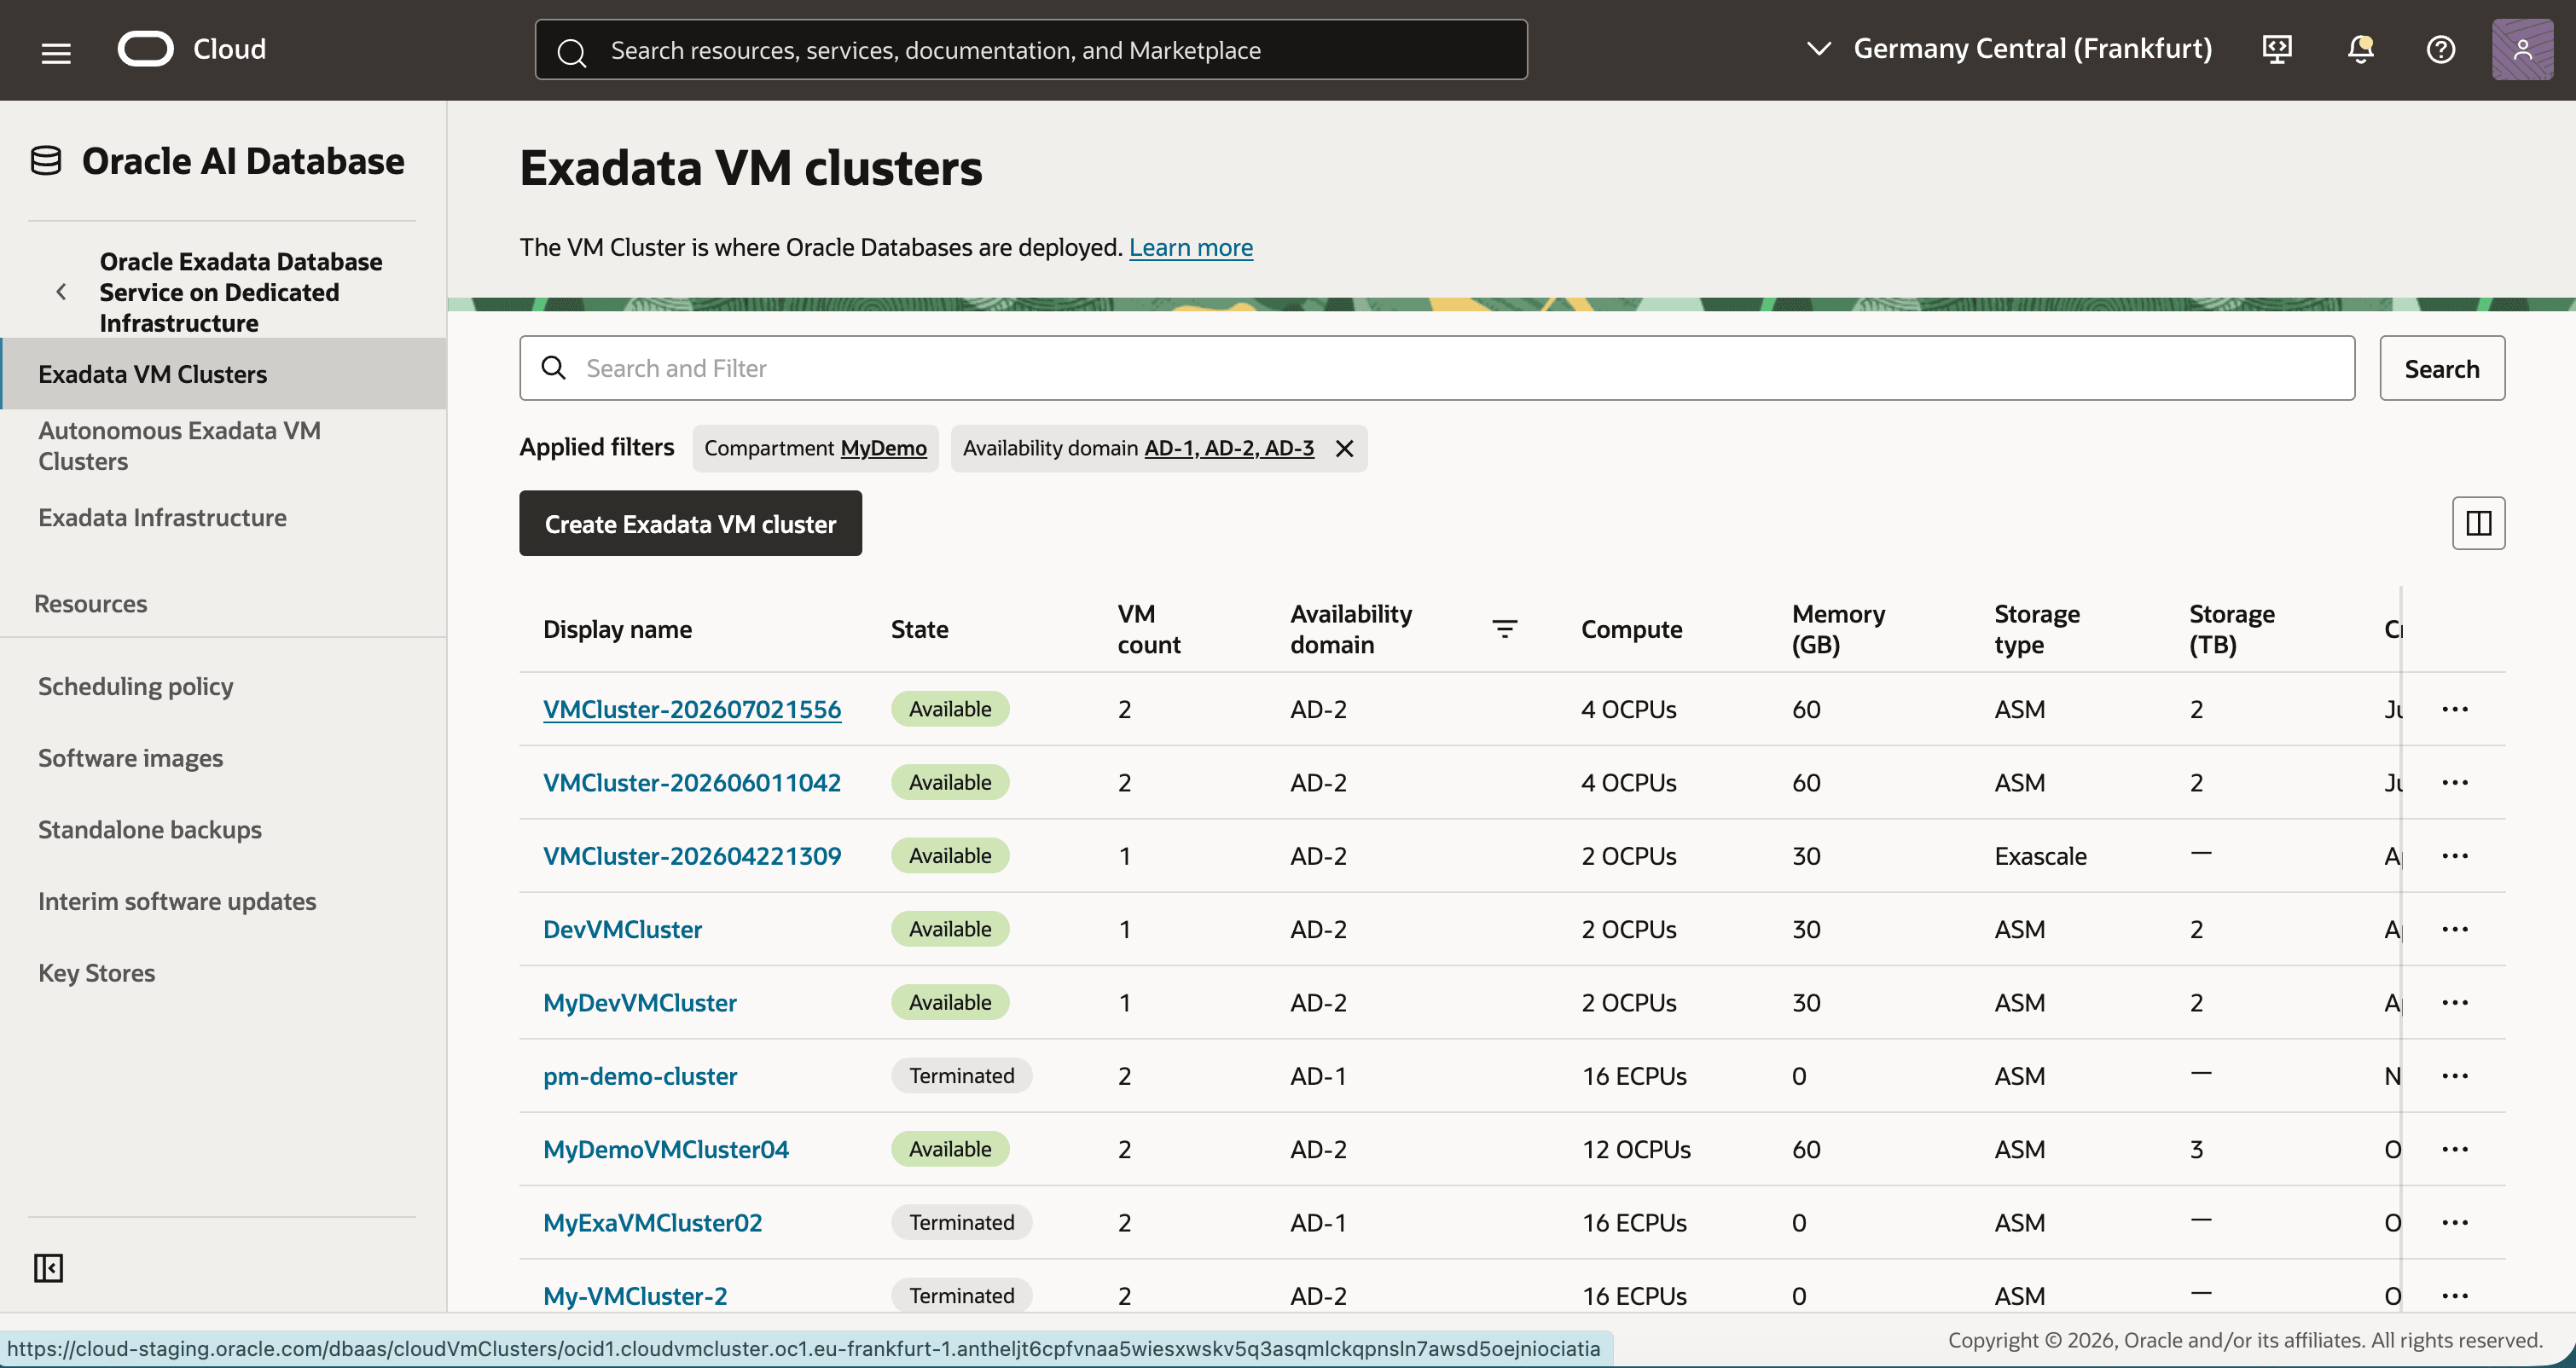Open MyDemoVMCluster04 details
The height and width of the screenshot is (1368, 2576).
pos(666,1149)
